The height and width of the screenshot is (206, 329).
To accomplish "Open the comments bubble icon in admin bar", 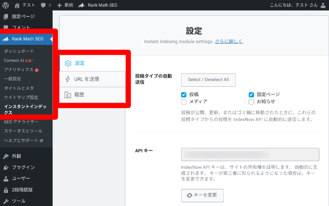I will pos(44,5).
